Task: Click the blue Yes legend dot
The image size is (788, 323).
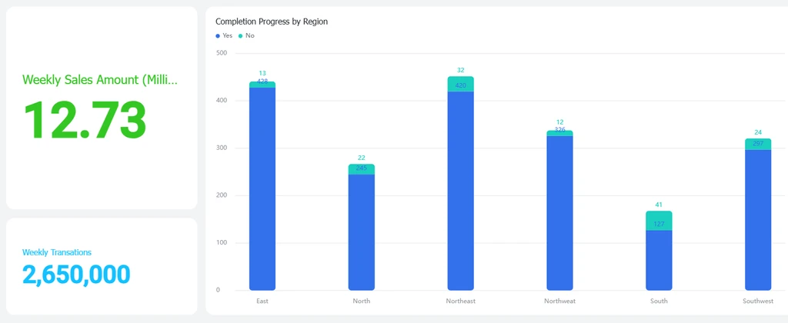Action: [x=218, y=35]
